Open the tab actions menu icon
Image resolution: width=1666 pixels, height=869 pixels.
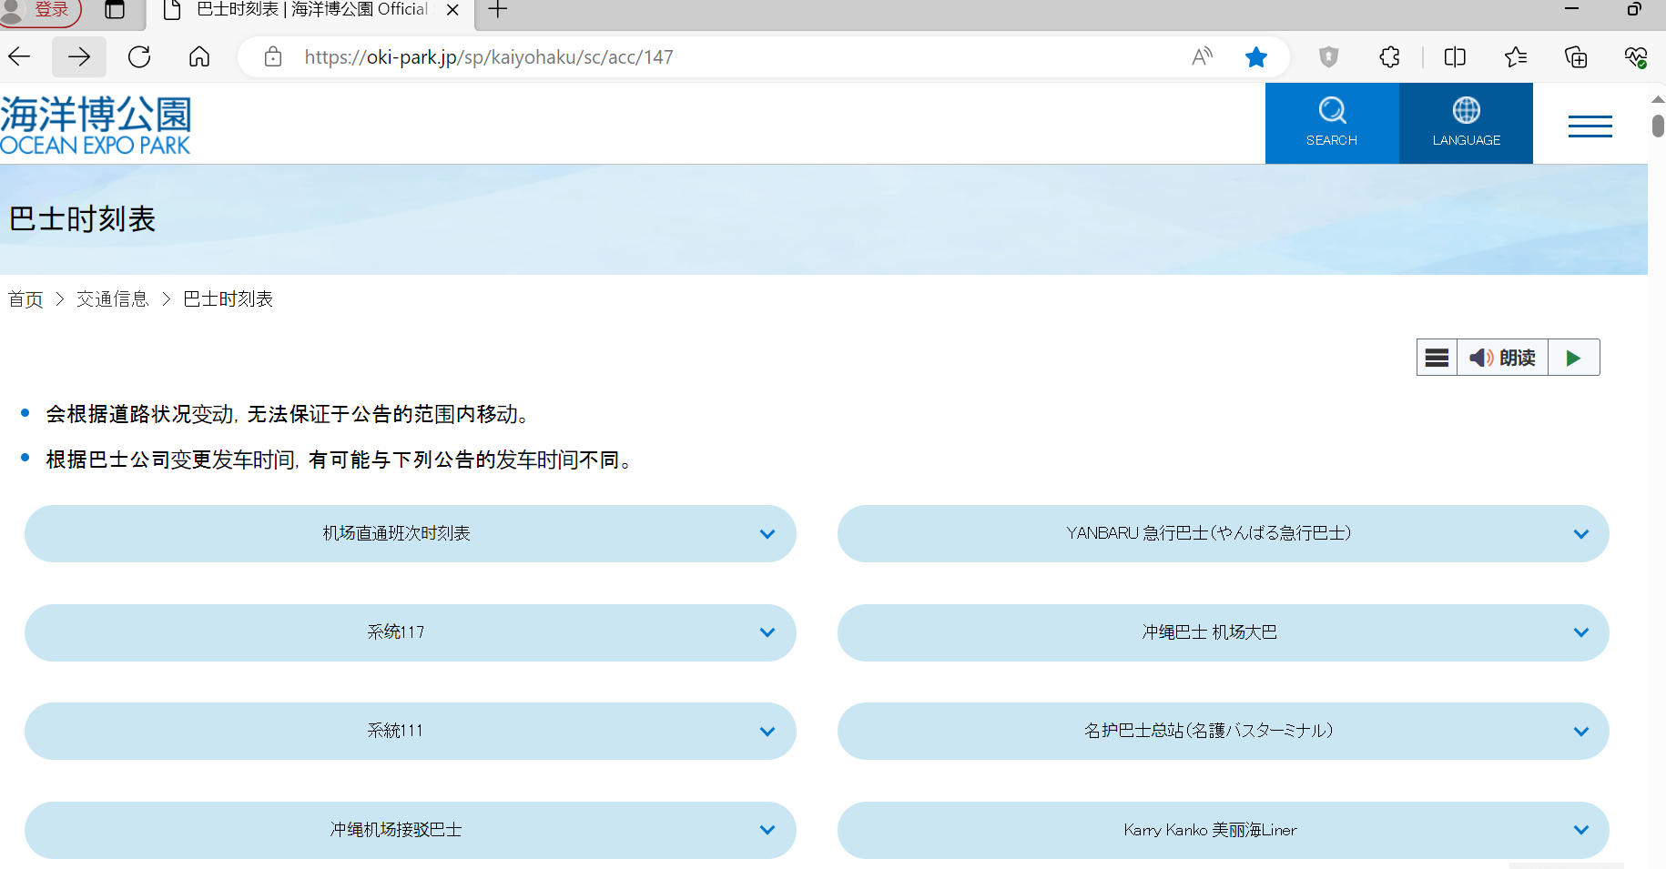[115, 10]
